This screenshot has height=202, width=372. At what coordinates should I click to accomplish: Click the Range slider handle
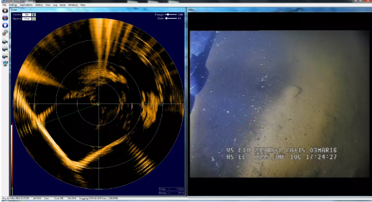168,14
